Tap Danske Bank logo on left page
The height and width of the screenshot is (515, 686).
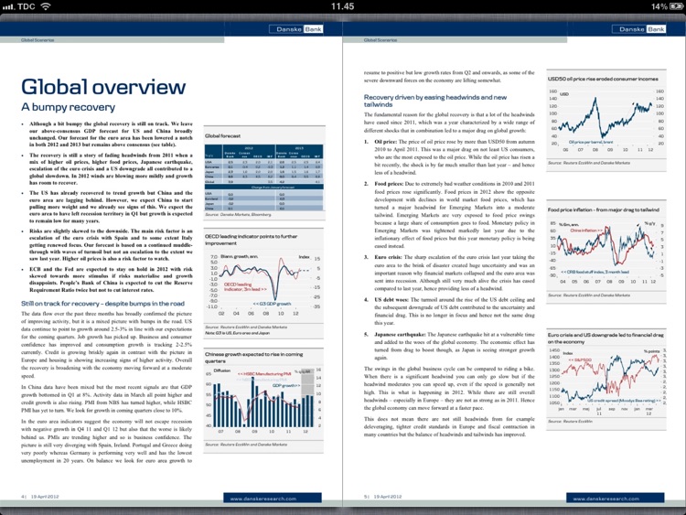(296, 29)
